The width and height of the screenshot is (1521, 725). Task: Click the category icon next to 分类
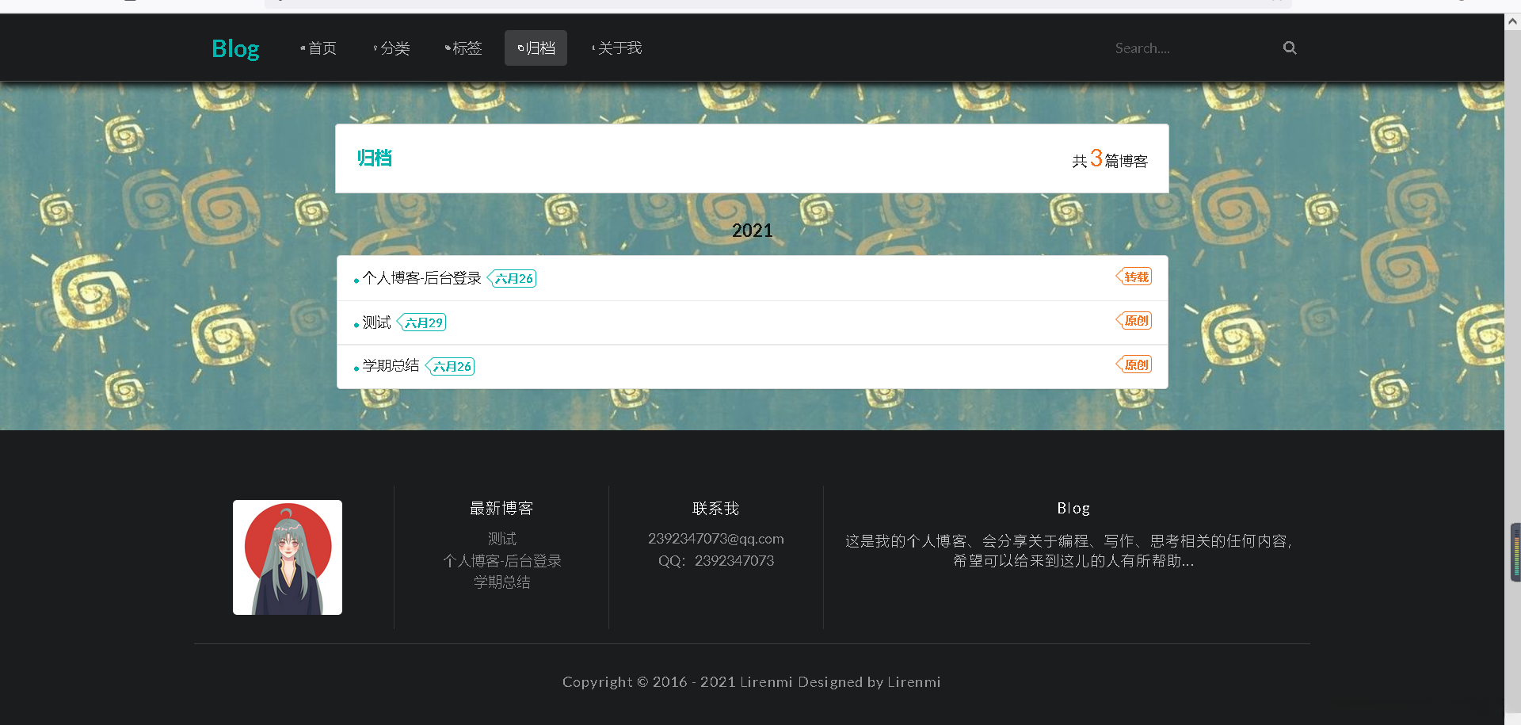click(x=375, y=48)
